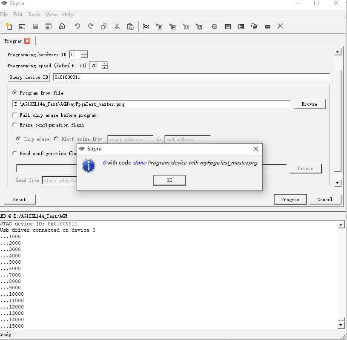Click the device ID field showing 0x01000011
This screenshot has height=340, width=347.
[x=192, y=77]
